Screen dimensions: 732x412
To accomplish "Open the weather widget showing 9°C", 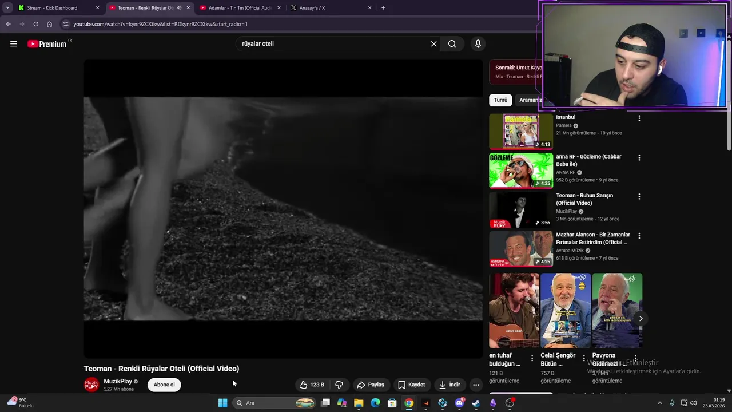I will 20,403.
